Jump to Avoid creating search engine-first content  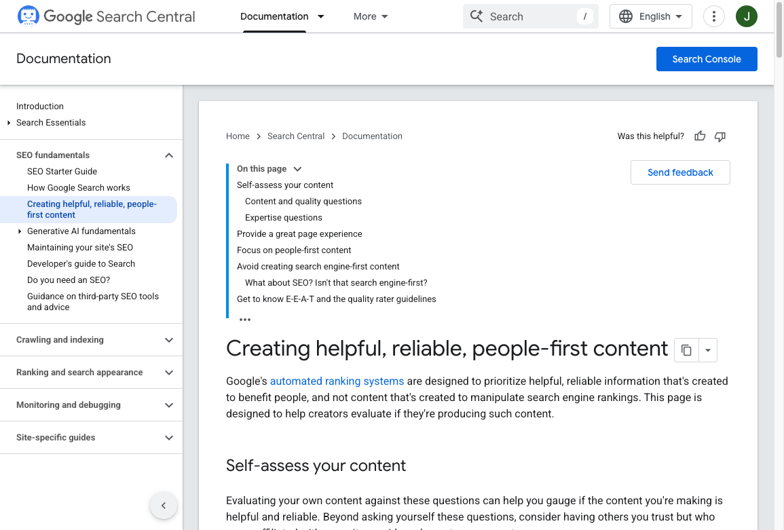tap(318, 267)
